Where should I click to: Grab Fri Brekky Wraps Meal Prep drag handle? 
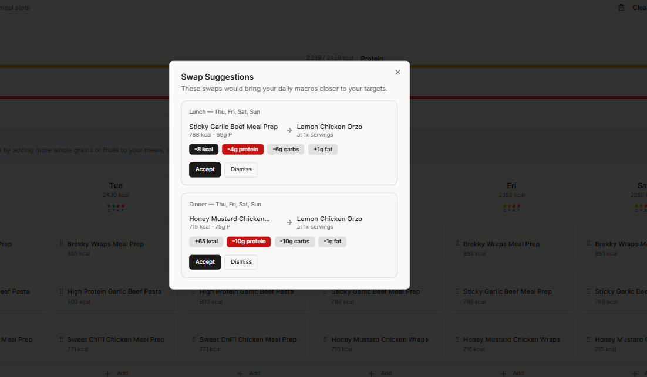(x=457, y=243)
